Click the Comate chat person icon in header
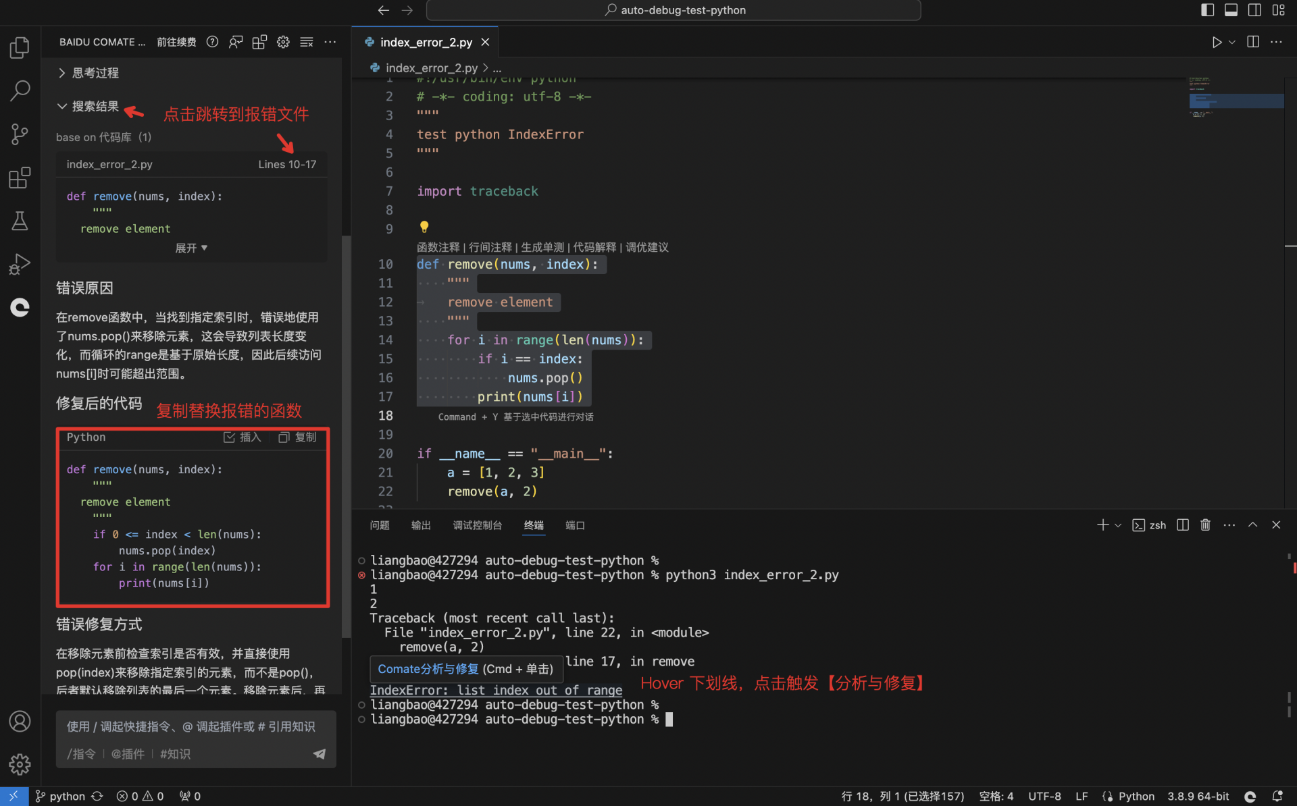 (236, 42)
